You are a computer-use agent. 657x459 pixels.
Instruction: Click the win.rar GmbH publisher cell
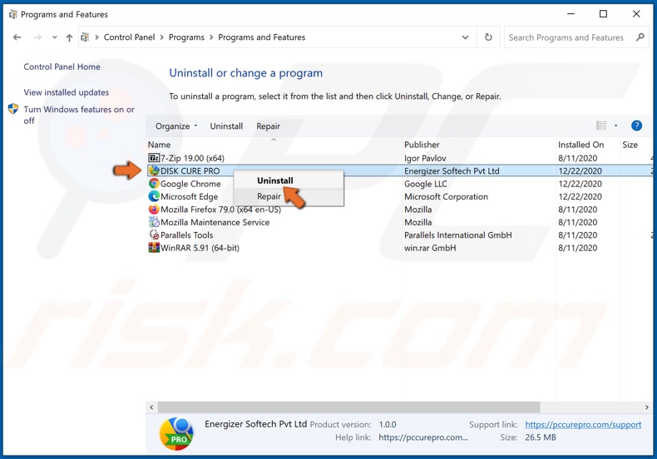[x=430, y=248]
